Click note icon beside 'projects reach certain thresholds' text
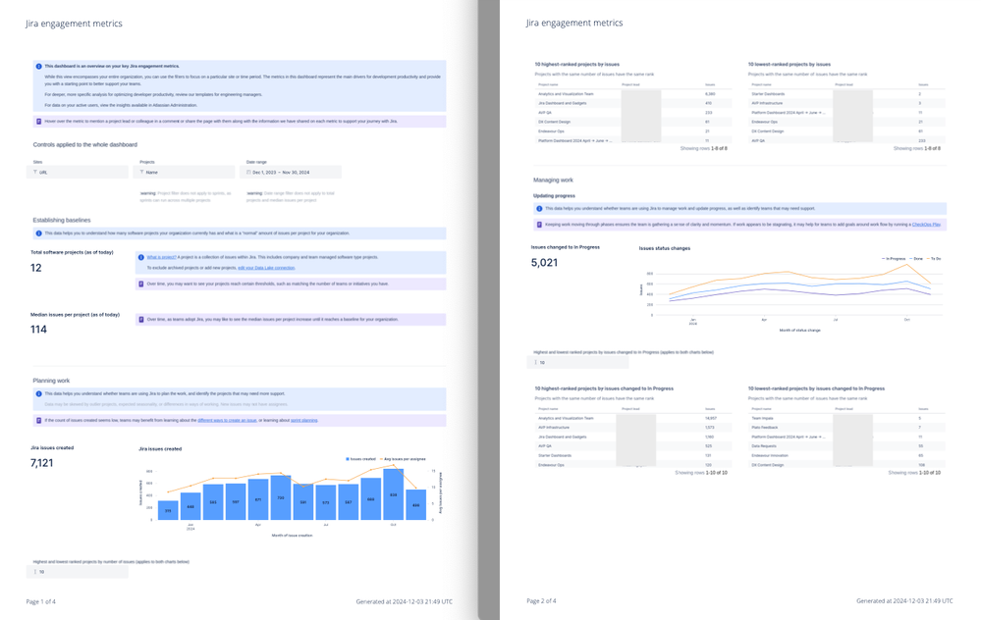981x620 pixels. tap(141, 284)
